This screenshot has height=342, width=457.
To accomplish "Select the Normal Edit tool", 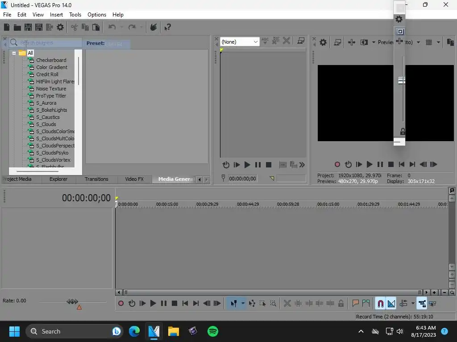I will coord(234,304).
